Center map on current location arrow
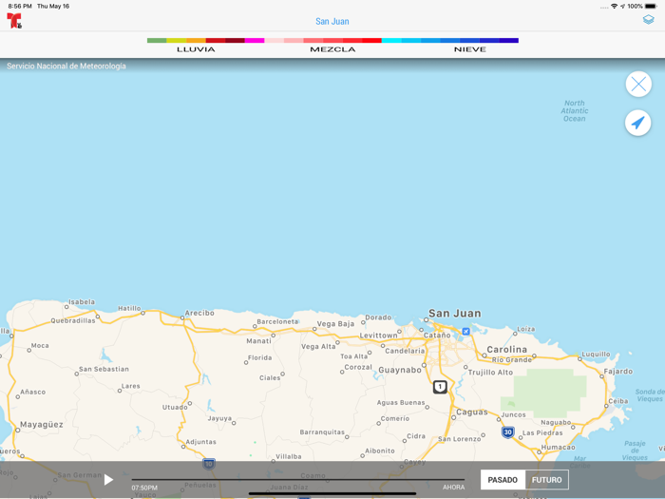Screen dimensions: 665x499 click(637, 123)
